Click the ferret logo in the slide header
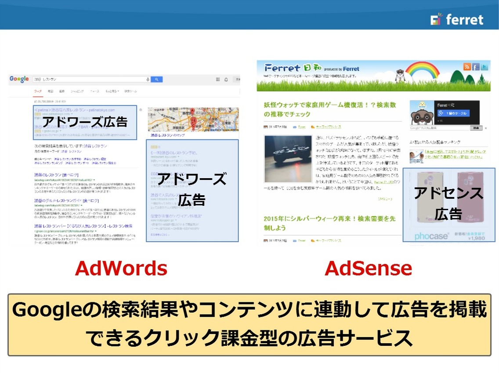 (457, 19)
